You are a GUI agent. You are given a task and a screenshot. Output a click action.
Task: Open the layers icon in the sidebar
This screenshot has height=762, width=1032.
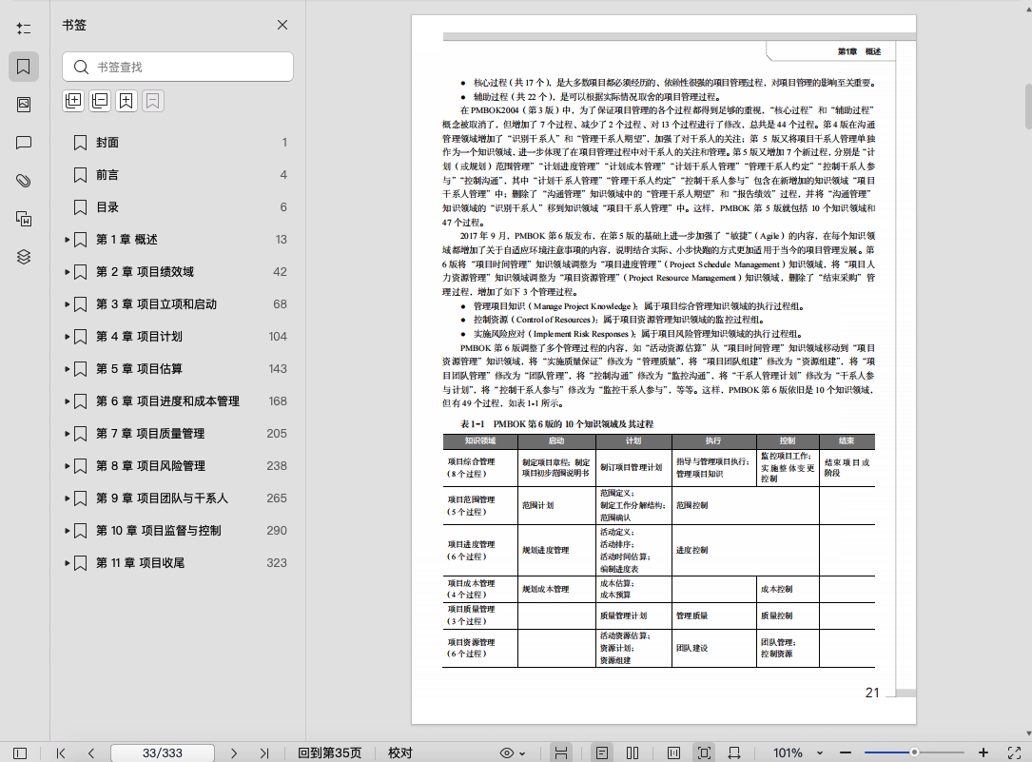click(24, 257)
